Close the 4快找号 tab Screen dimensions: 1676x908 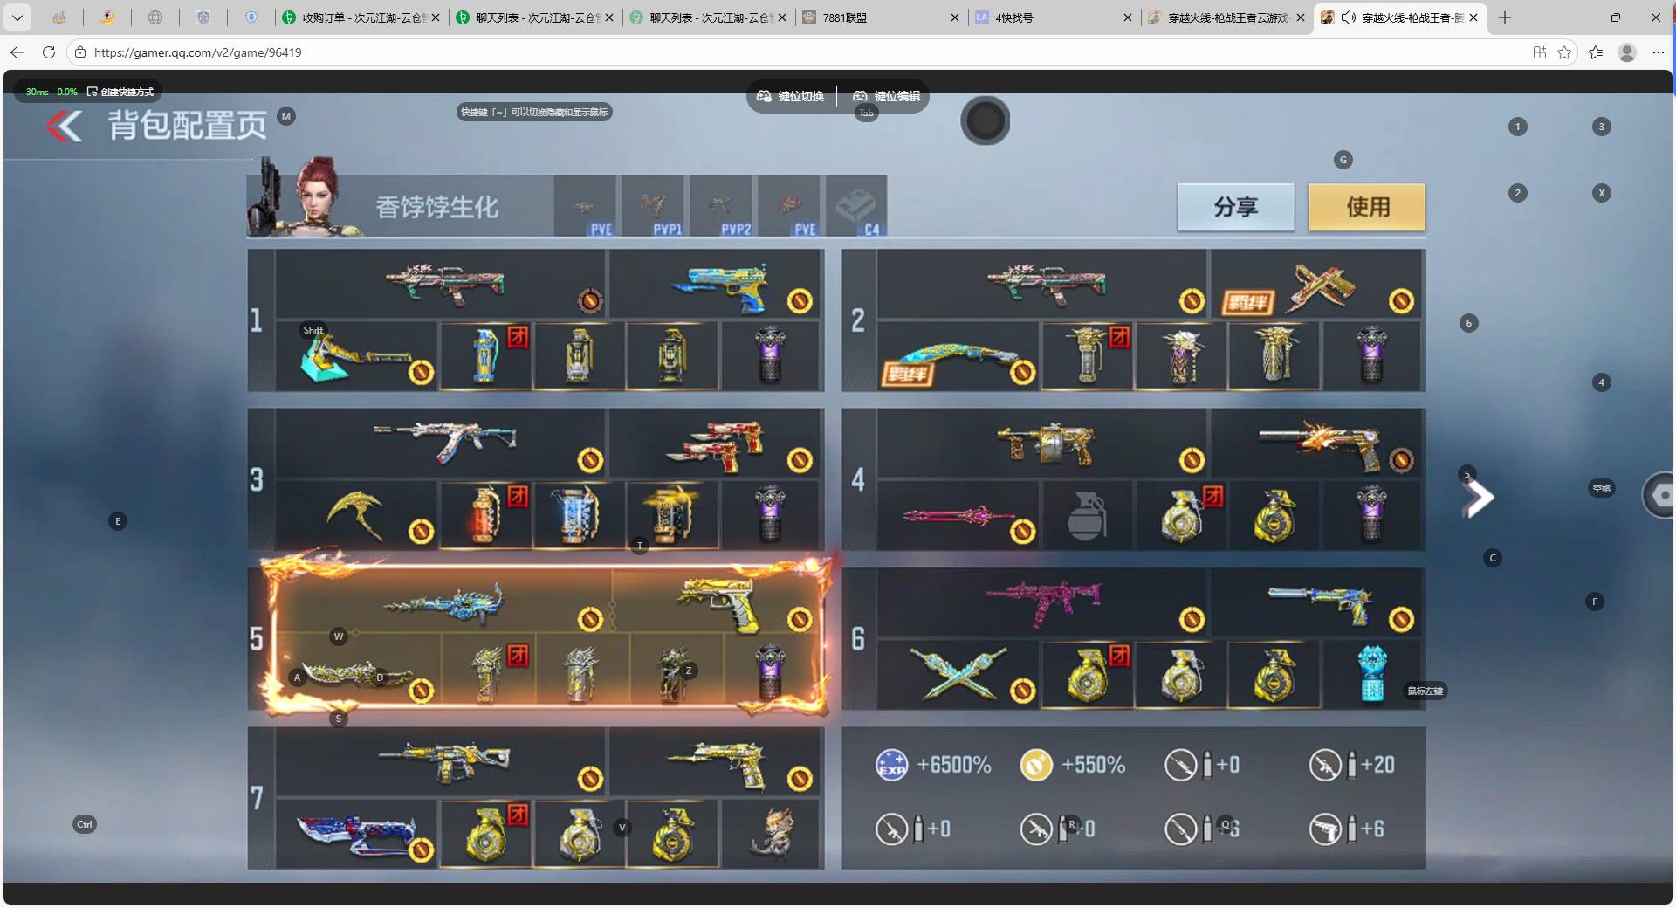click(1127, 17)
